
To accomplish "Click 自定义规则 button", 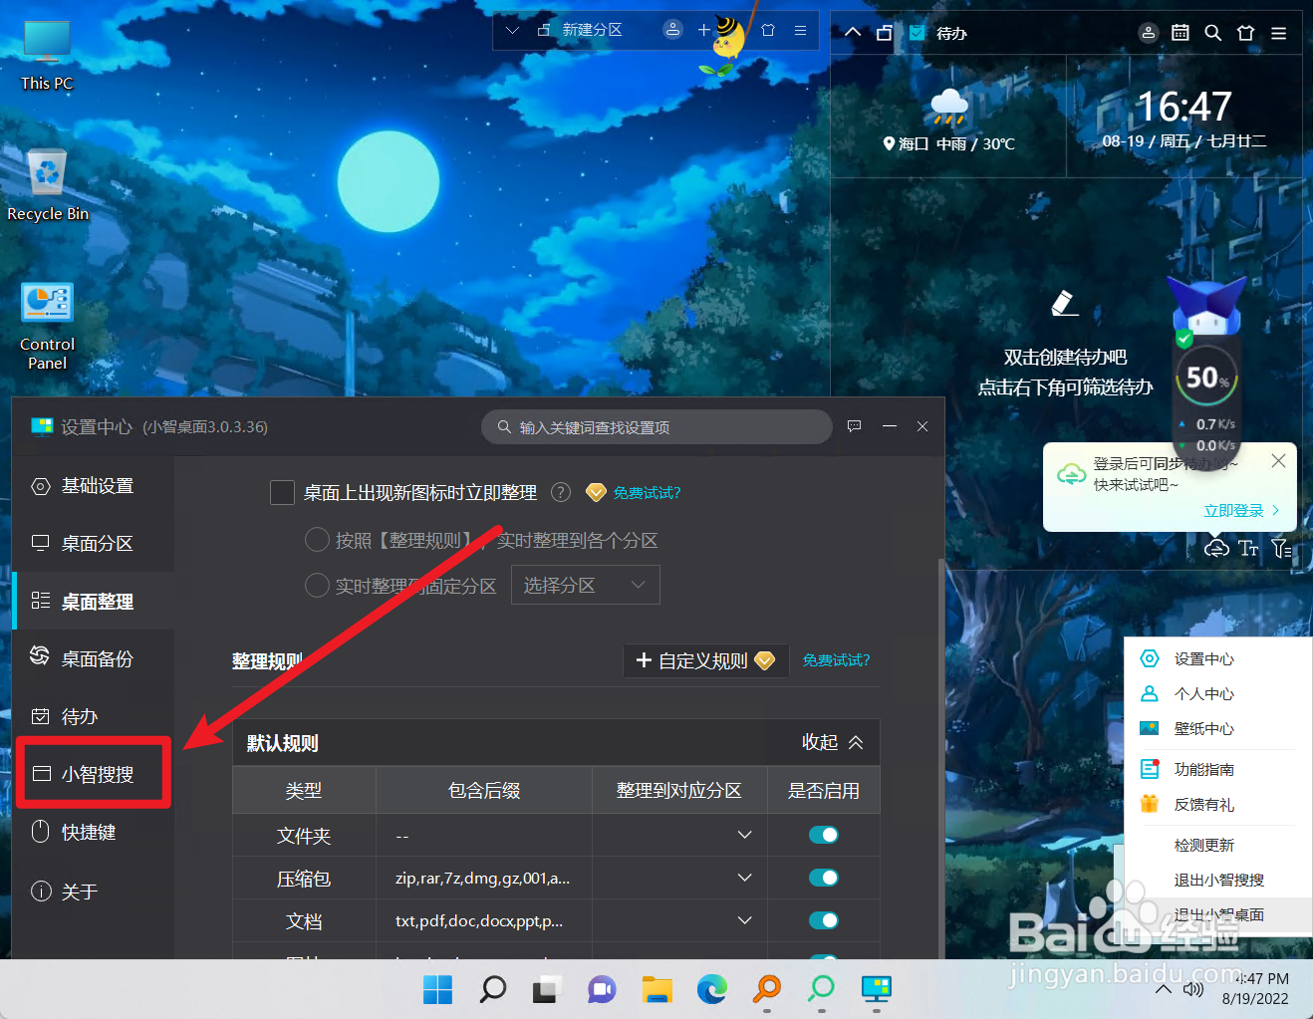I will click(x=705, y=660).
